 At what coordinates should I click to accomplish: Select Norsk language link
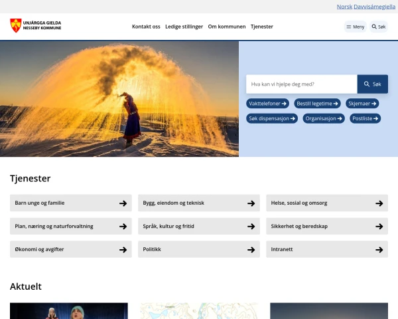(x=344, y=6)
